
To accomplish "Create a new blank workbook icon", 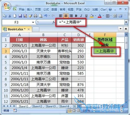I will coord(15,16).
